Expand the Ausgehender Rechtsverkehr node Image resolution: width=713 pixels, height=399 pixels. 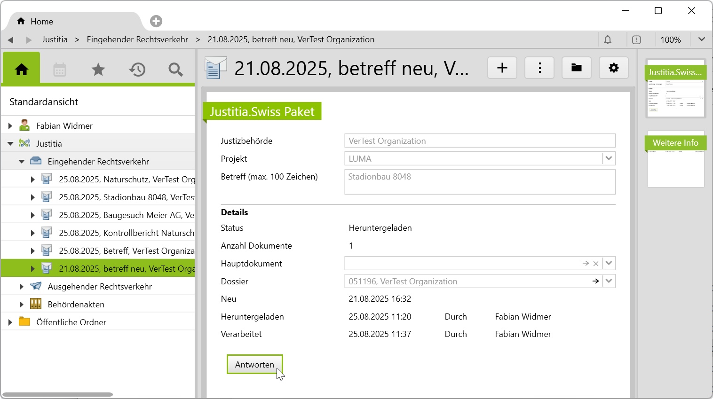click(21, 287)
